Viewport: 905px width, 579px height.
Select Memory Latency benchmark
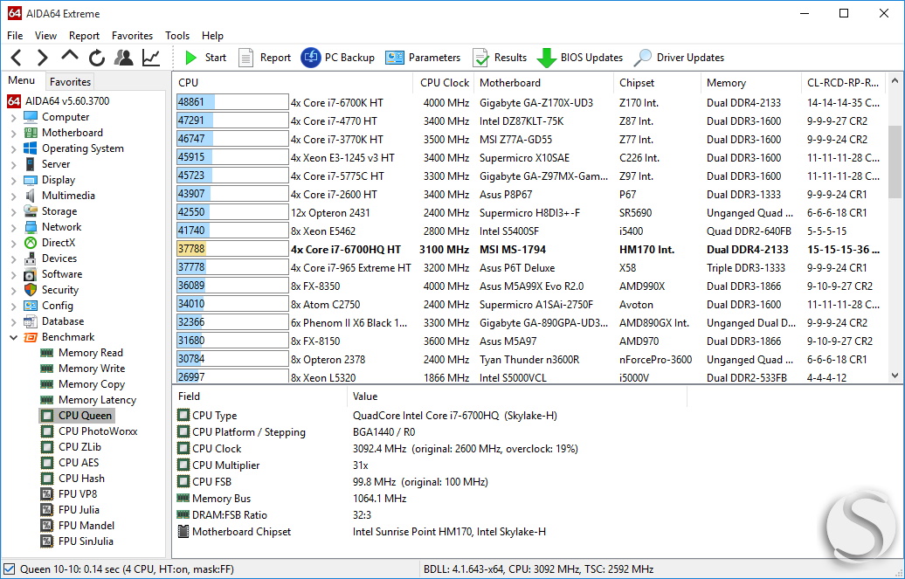(97, 399)
